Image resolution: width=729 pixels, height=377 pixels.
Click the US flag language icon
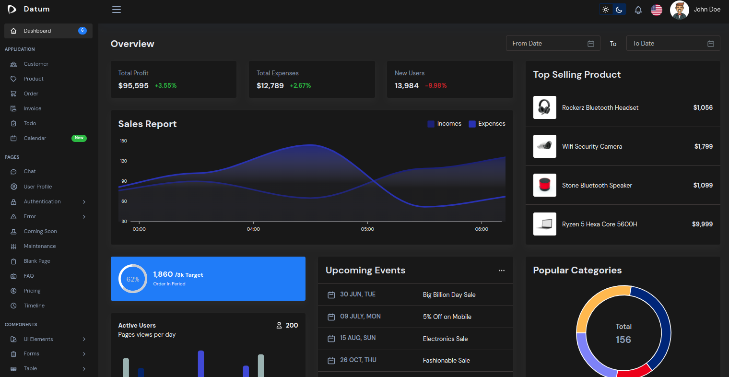click(x=656, y=10)
